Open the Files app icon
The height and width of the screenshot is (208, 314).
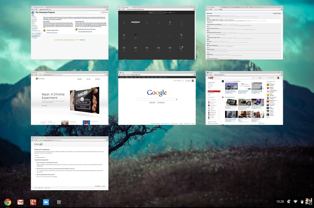pyautogui.click(x=46, y=202)
